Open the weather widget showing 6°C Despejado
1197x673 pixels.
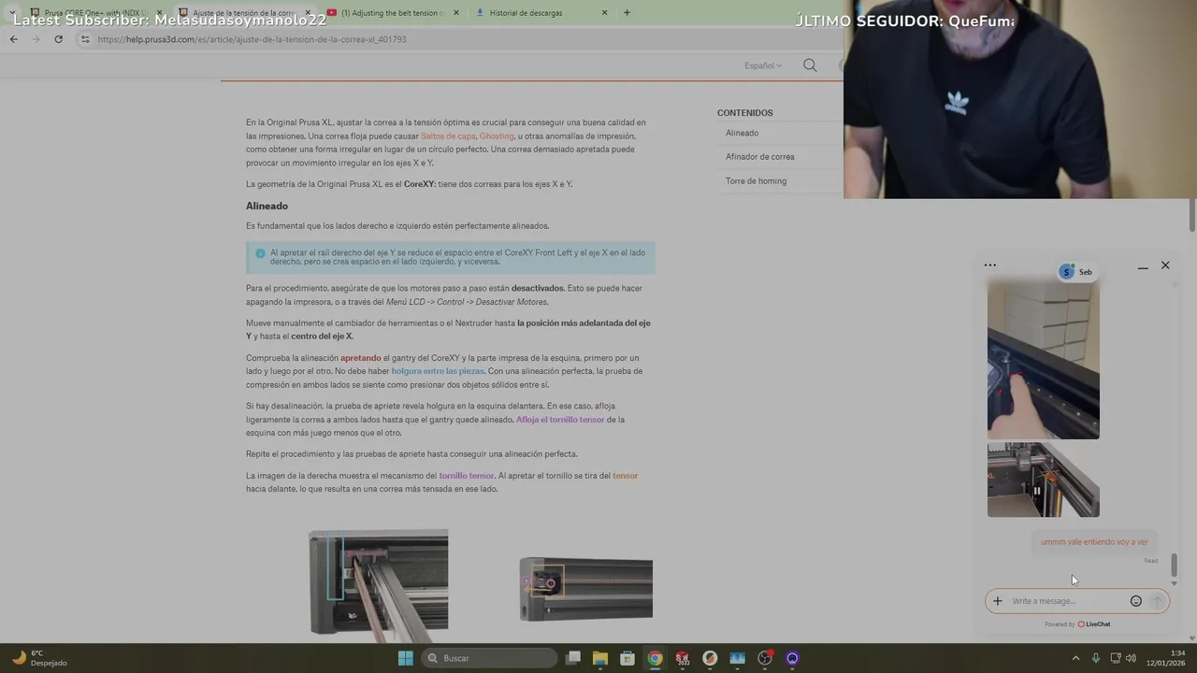39,658
